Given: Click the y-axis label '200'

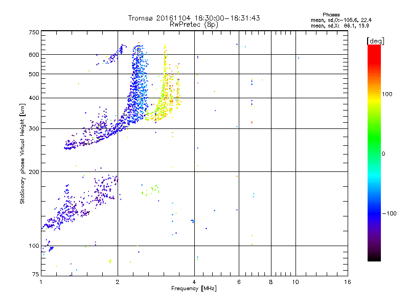Looking at the screenshot, I should (34, 172).
